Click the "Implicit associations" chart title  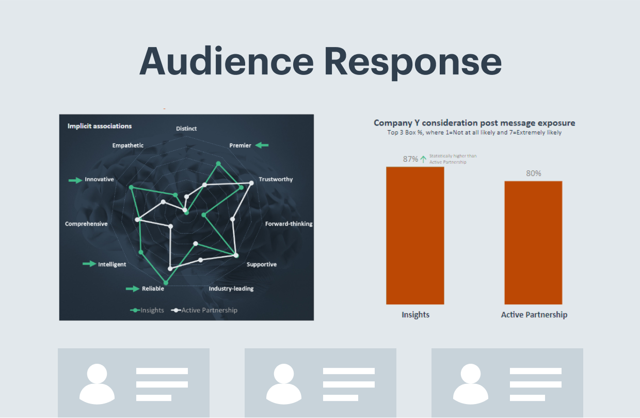[100, 126]
